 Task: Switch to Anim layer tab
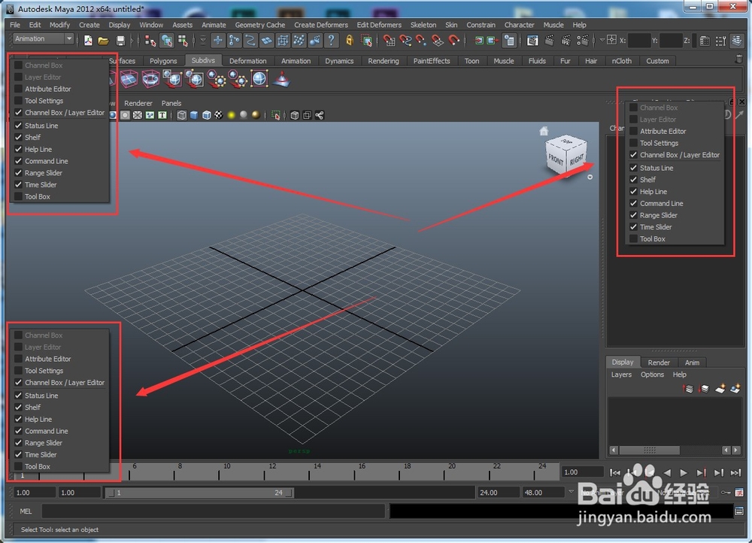[692, 363]
